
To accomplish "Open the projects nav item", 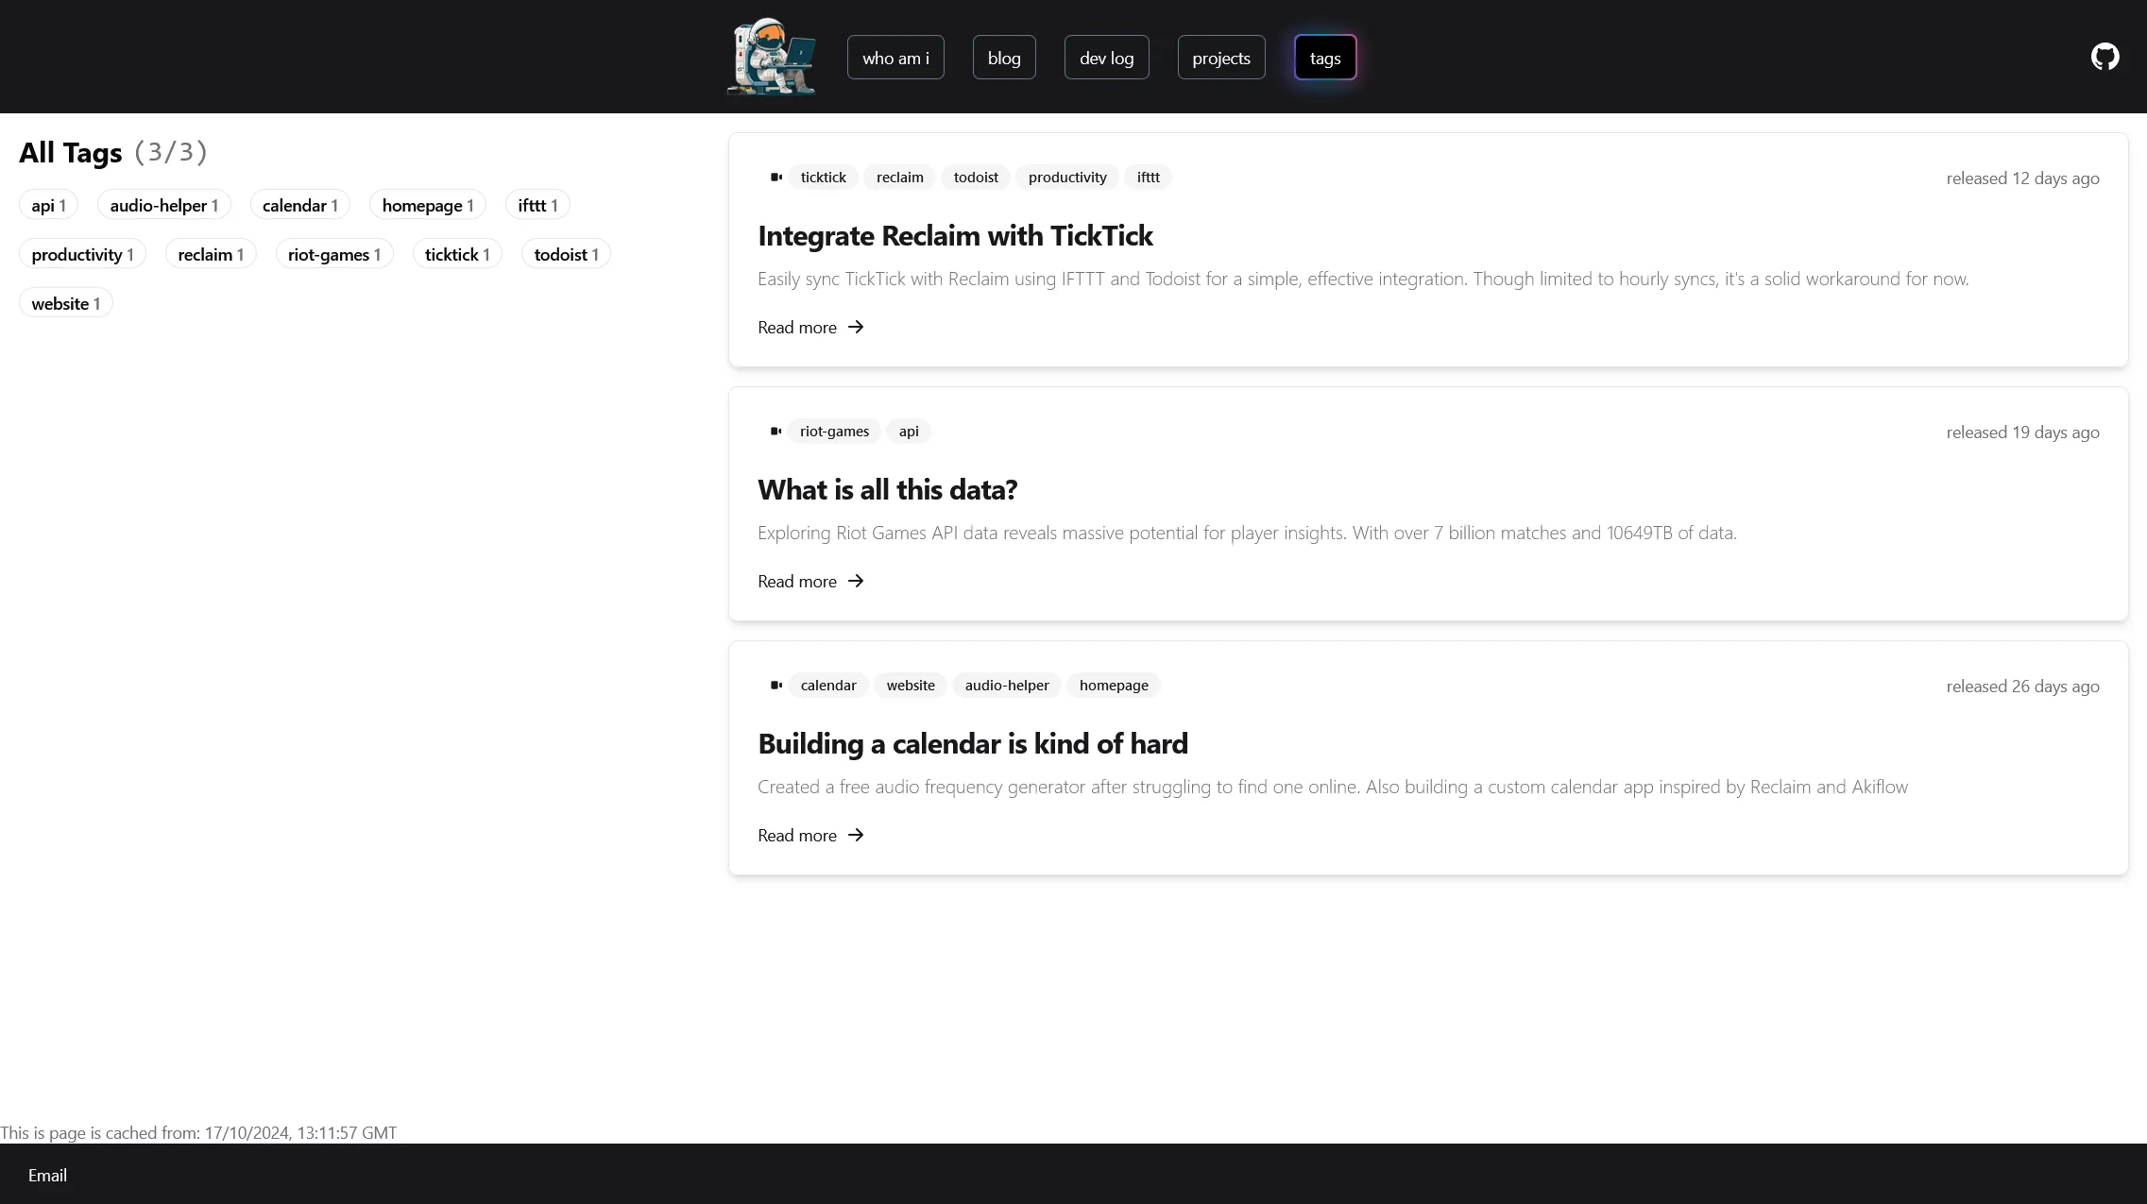I will click(x=1221, y=58).
